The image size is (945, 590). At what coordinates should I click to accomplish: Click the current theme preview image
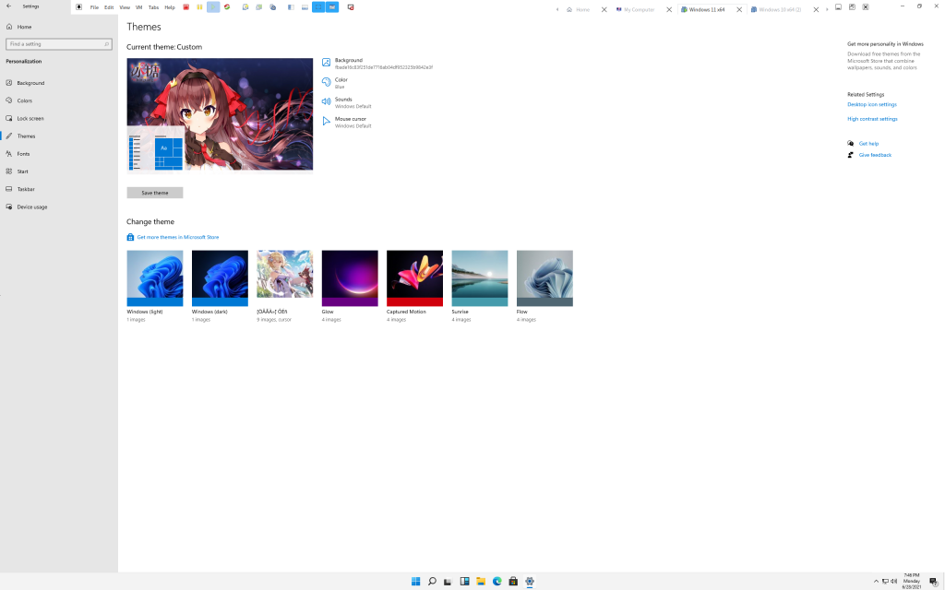tap(220, 114)
